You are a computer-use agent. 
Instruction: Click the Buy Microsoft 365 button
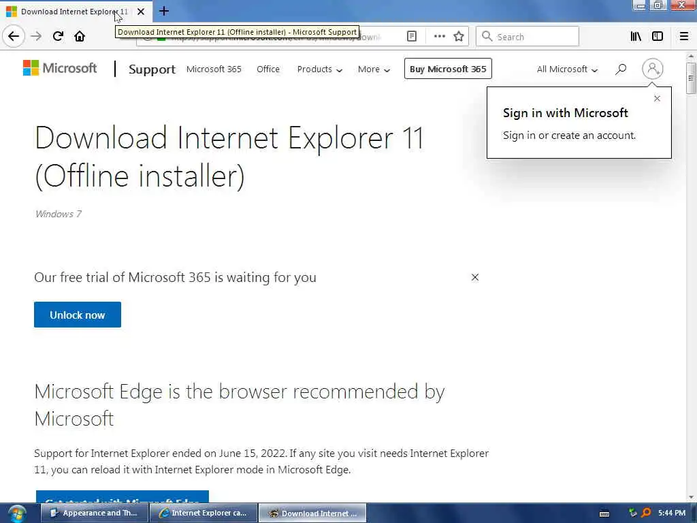click(x=448, y=69)
